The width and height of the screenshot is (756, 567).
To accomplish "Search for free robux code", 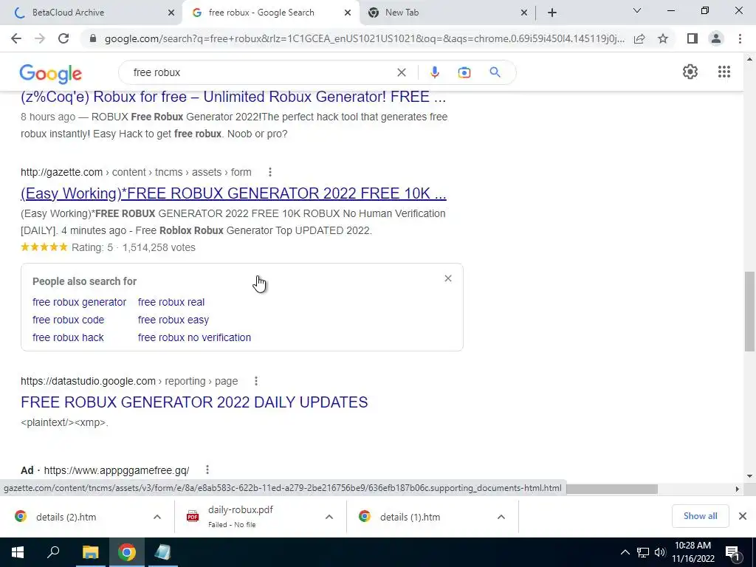I will (x=68, y=320).
